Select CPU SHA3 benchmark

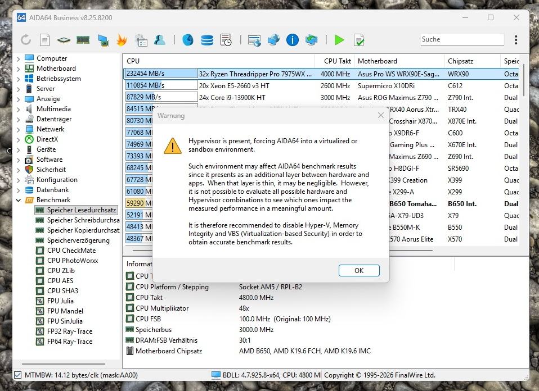click(x=62, y=291)
